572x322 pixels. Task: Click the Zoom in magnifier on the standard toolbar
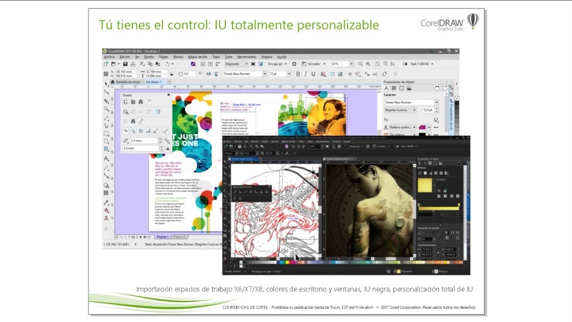pyautogui.click(x=360, y=64)
